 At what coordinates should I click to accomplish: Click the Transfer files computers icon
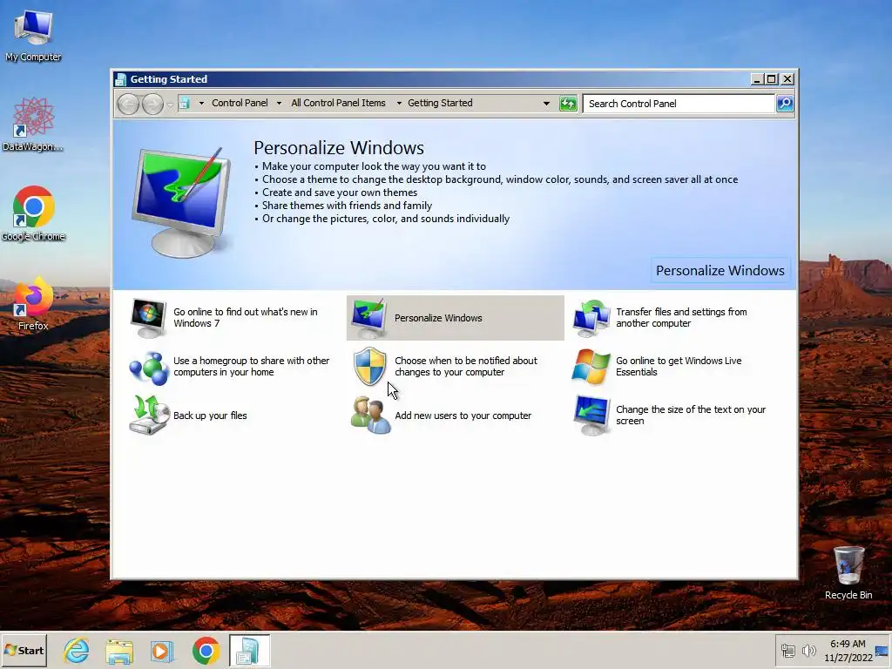click(591, 317)
